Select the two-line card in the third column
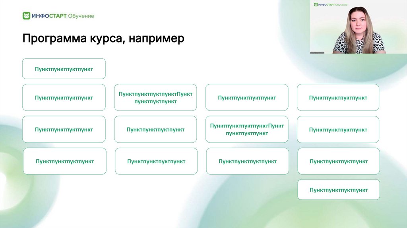 247,129
